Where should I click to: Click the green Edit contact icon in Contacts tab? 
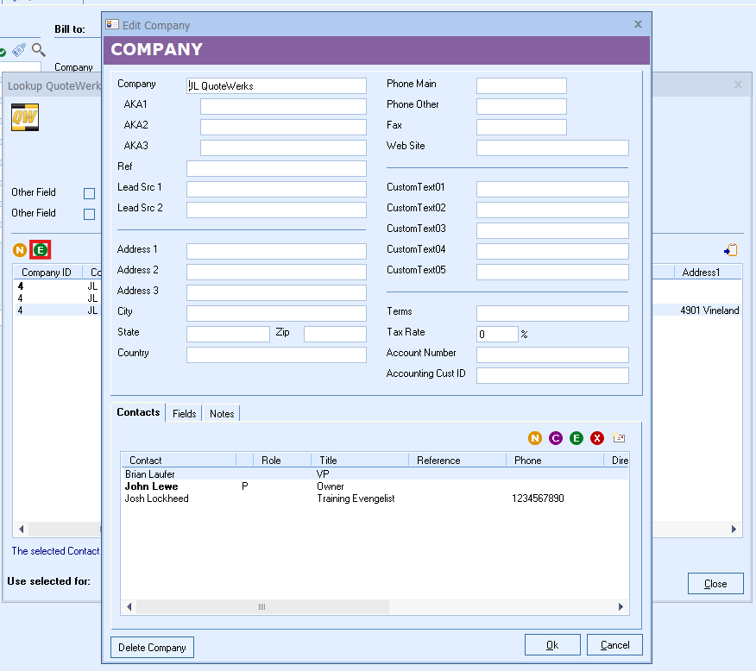576,438
